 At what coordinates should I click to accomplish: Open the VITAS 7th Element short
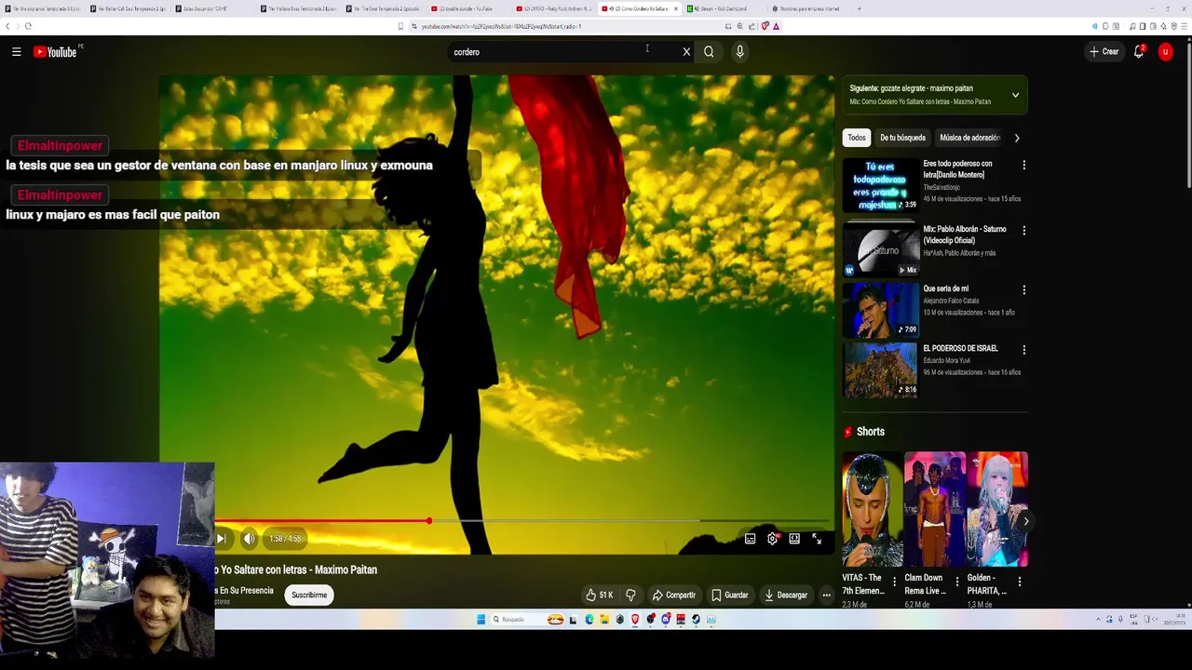click(x=873, y=509)
